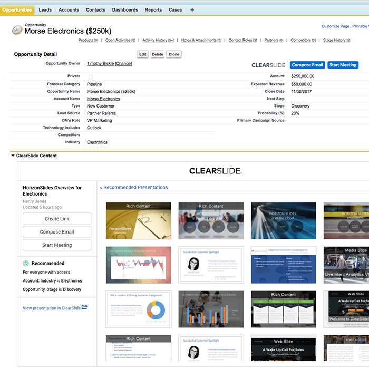
Task: Open the Welcome to ClearSlide Web Slide
Action: pos(346,309)
